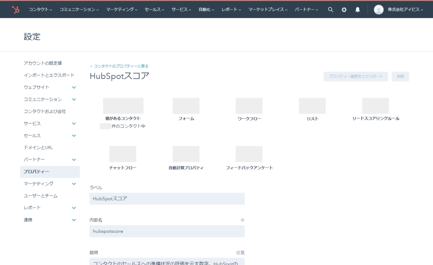Click the ラベル field with HubSpotスコア
This screenshot has height=265, width=433.
click(x=167, y=199)
